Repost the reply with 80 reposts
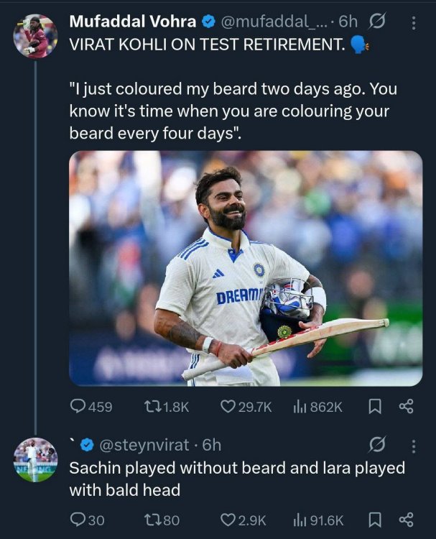 click(x=162, y=520)
